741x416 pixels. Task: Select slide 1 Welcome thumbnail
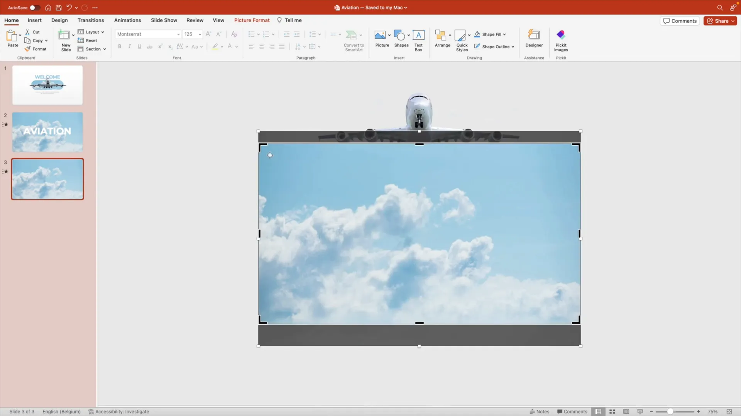click(47, 85)
